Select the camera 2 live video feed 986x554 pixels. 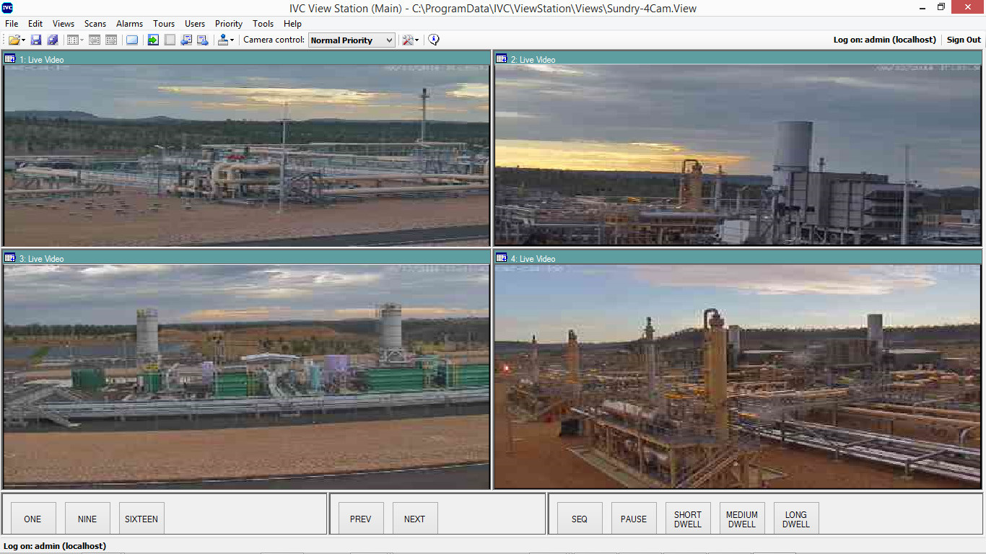[738, 155]
